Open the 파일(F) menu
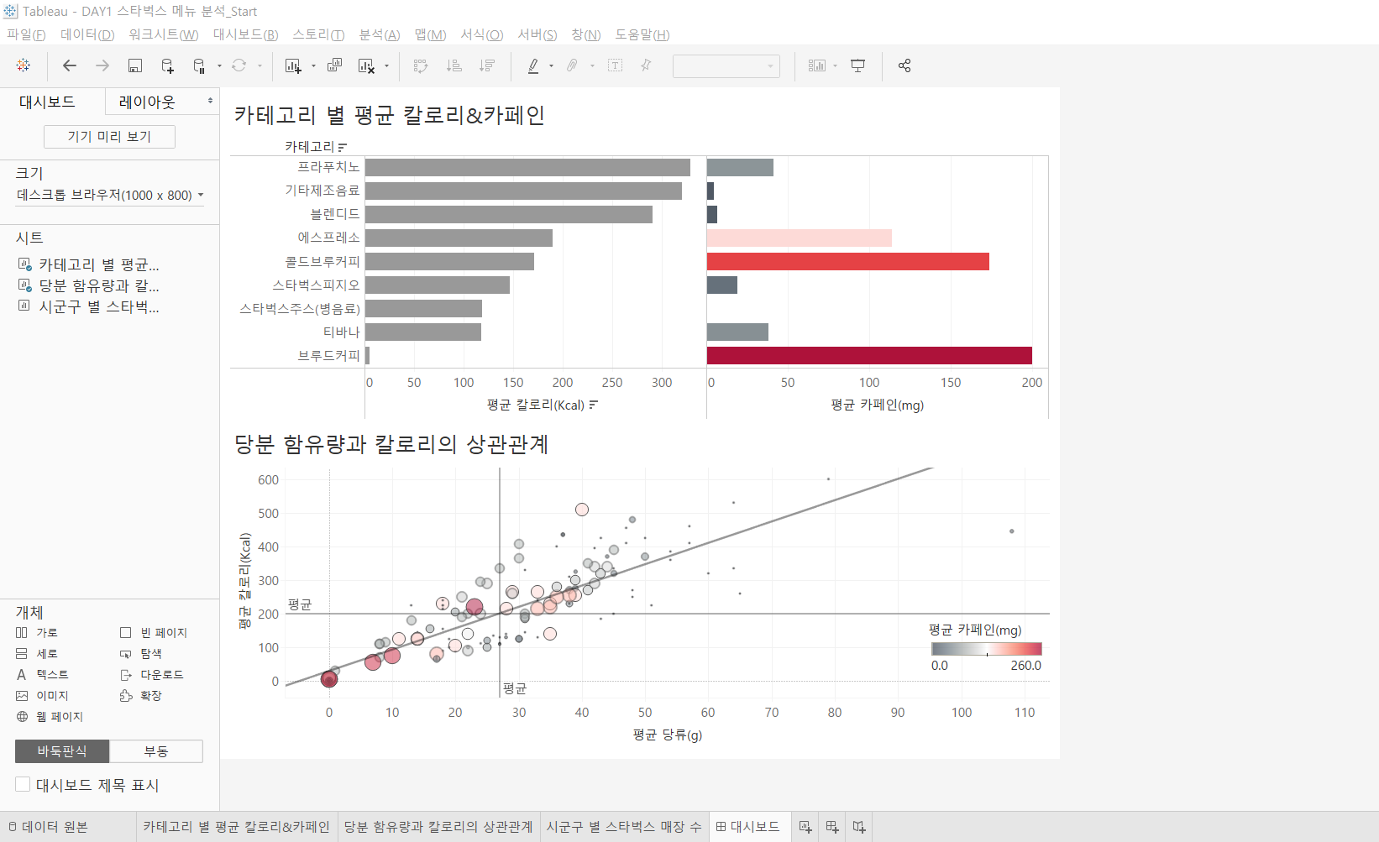 [26, 34]
